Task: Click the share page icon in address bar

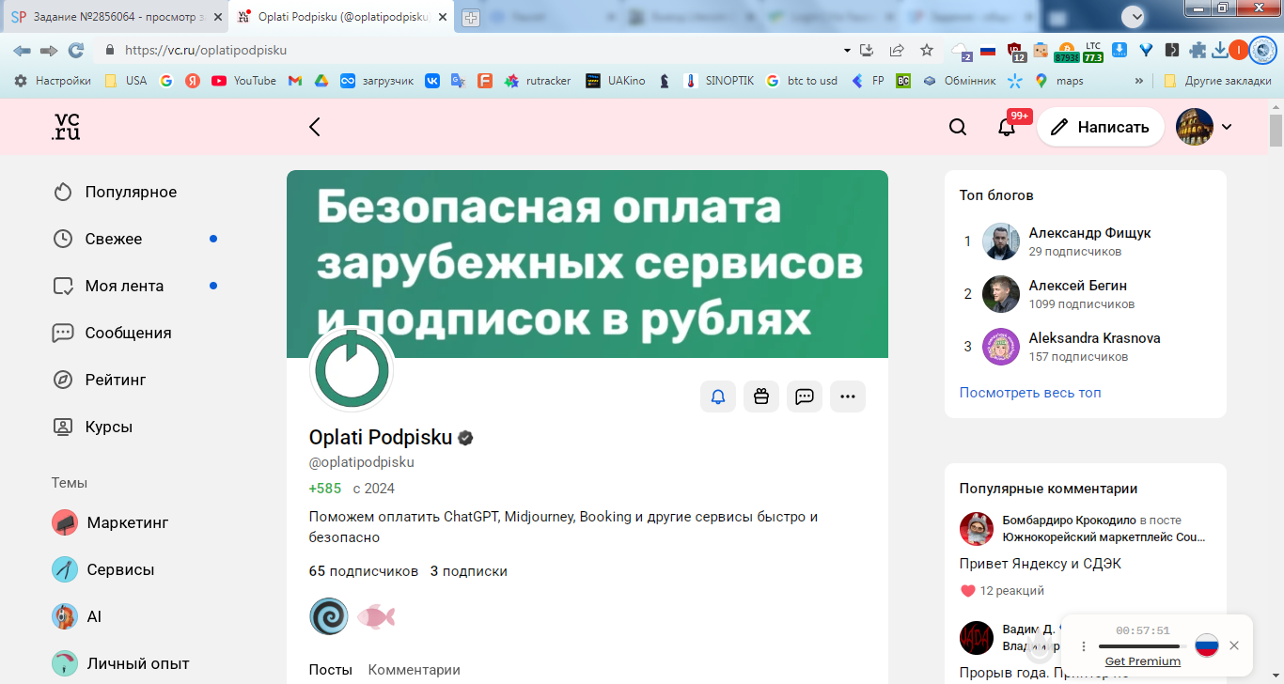Action: point(897,51)
